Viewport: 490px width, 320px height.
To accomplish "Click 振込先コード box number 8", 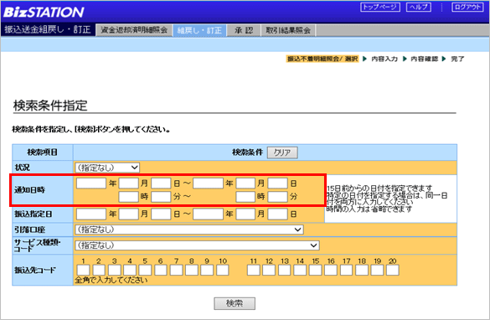I will (192, 270).
